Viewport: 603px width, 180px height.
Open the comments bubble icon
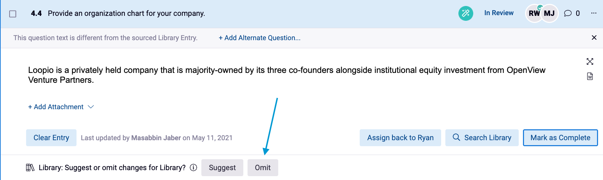(568, 13)
